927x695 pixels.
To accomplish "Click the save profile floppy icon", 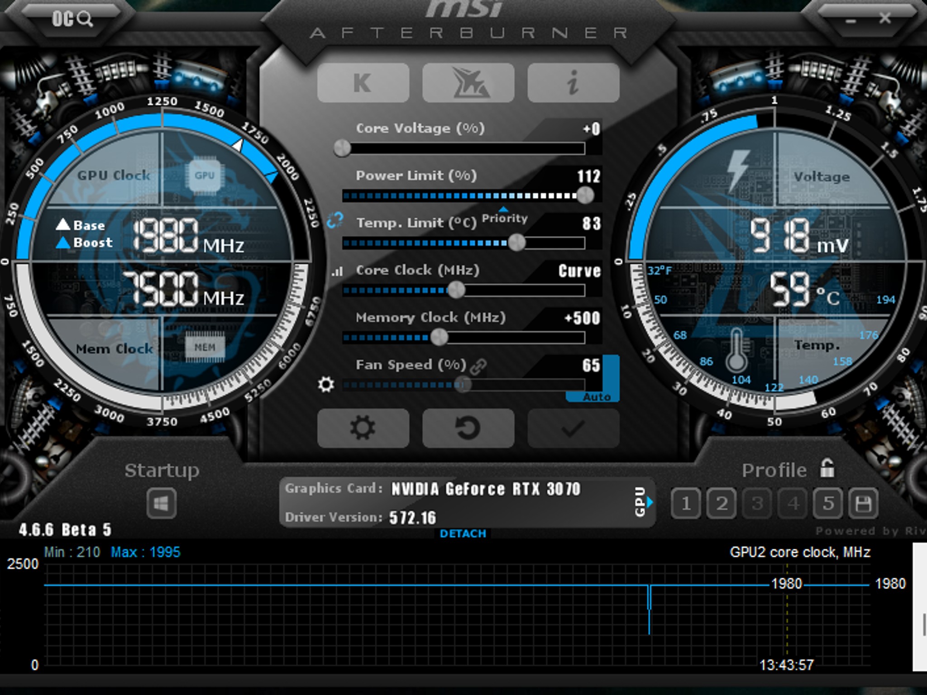I will coord(863,503).
